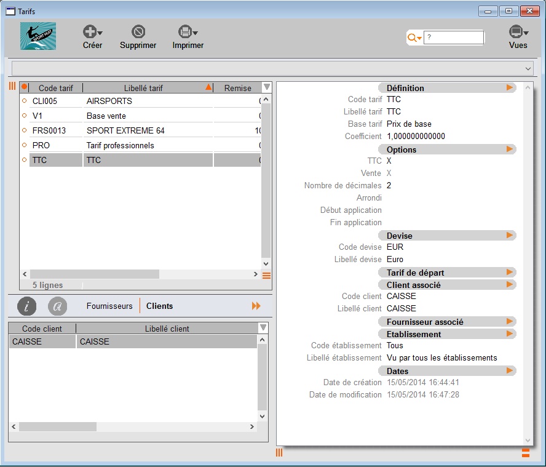Click the detail panel scroll up arrow
Image resolution: width=546 pixels, height=467 pixels.
[x=528, y=87]
